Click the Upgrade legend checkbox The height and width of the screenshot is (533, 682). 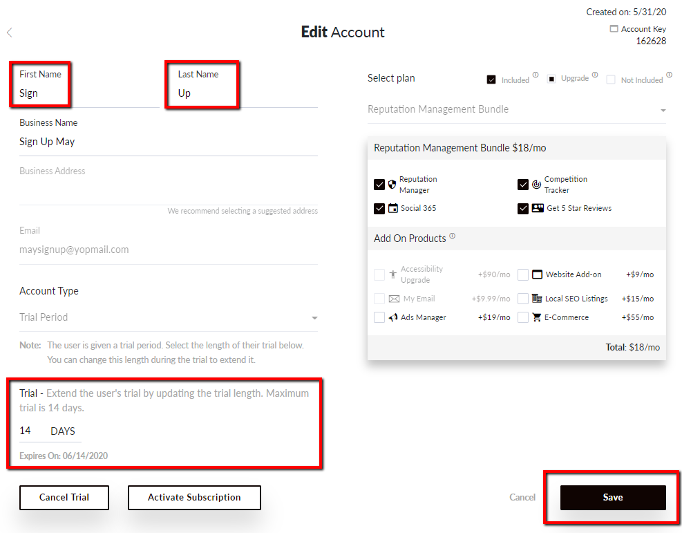click(551, 79)
